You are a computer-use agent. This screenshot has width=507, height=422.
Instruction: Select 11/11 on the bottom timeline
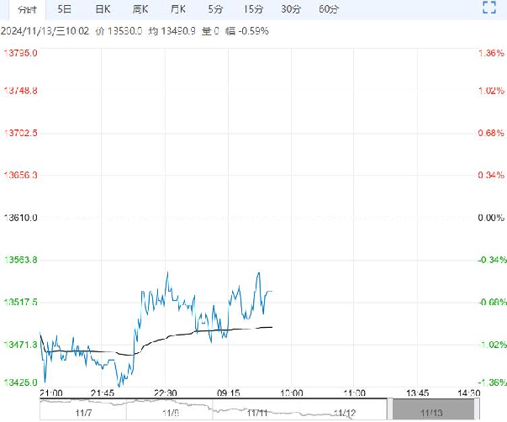click(x=257, y=413)
